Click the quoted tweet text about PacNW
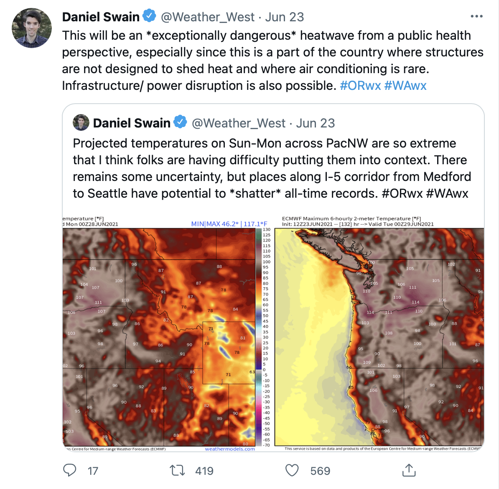This screenshot has height=489, width=499. [x=272, y=168]
